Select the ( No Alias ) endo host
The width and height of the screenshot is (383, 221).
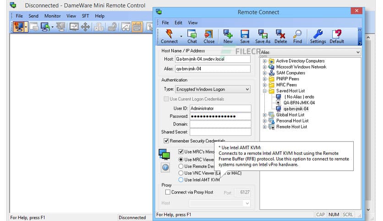coord(299,97)
